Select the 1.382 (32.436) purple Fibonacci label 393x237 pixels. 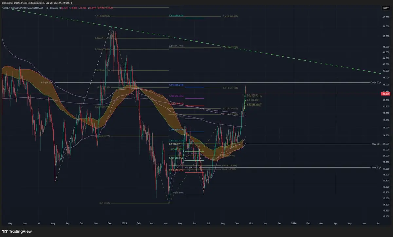coord(177,96)
